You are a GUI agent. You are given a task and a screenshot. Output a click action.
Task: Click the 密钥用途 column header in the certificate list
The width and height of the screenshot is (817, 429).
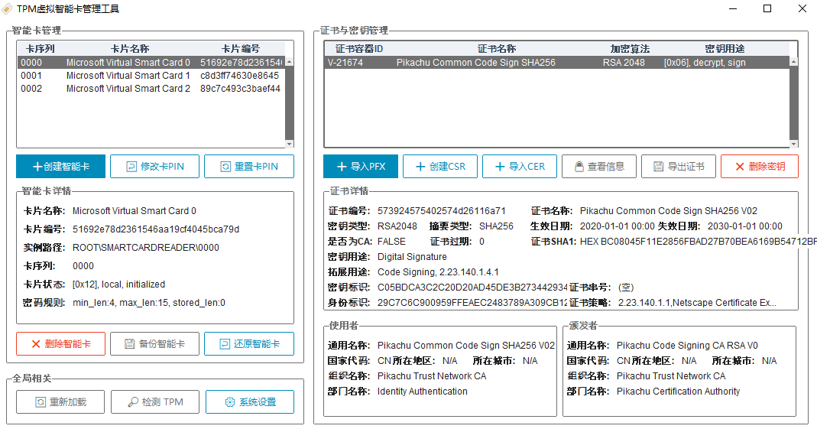tap(725, 49)
